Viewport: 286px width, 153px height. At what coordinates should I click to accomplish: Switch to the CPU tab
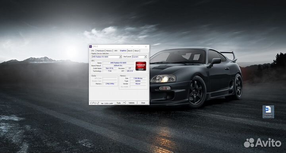93,51
